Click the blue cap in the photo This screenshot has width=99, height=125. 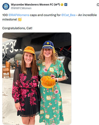(x=48, y=45)
